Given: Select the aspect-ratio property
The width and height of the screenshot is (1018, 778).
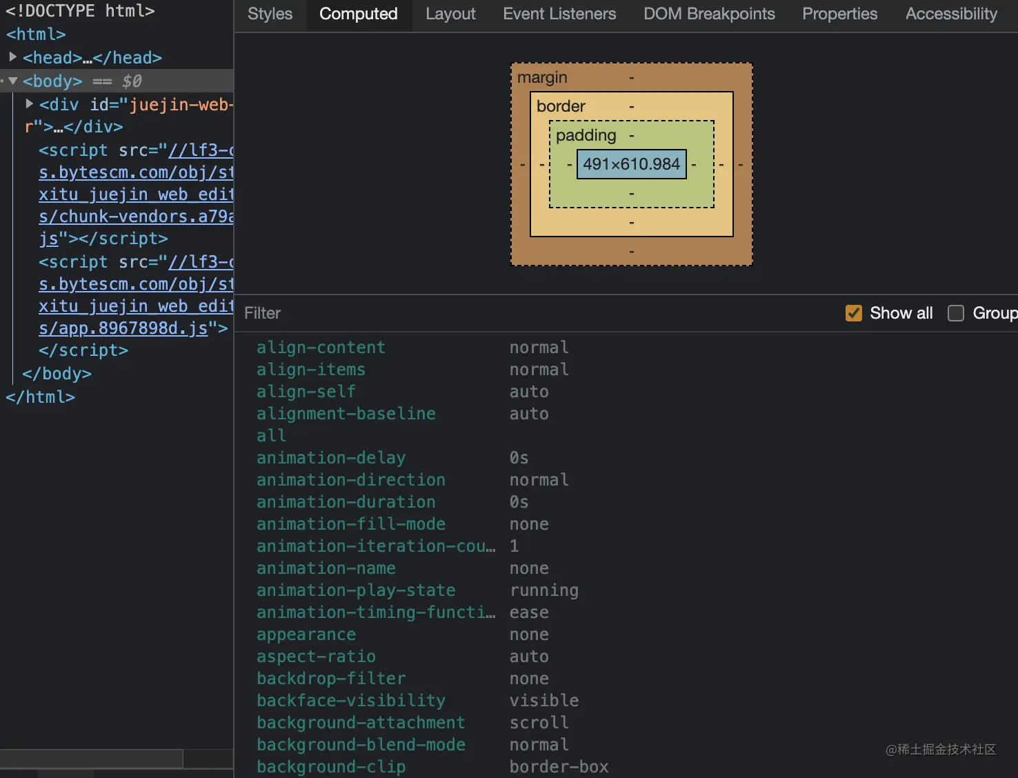Looking at the screenshot, I should click(316, 657).
